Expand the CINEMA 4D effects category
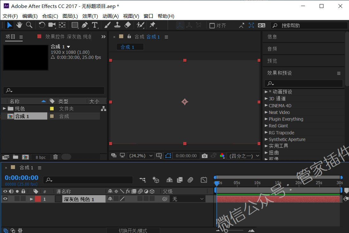 [x=266, y=105]
